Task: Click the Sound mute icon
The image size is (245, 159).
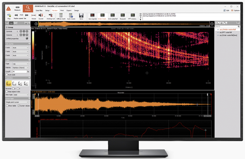Action: tap(41, 15)
